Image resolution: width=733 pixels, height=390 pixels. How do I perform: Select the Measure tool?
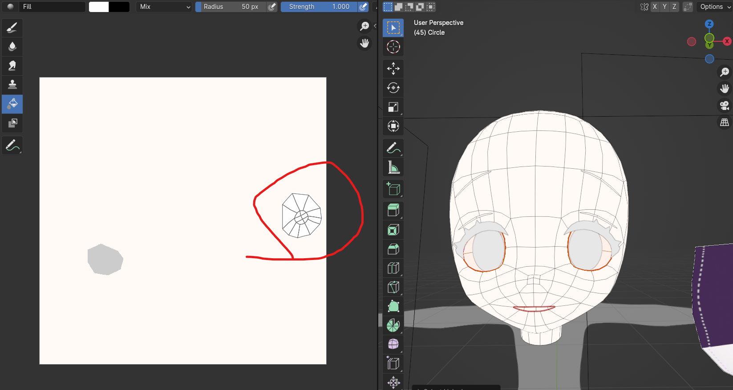coord(393,167)
